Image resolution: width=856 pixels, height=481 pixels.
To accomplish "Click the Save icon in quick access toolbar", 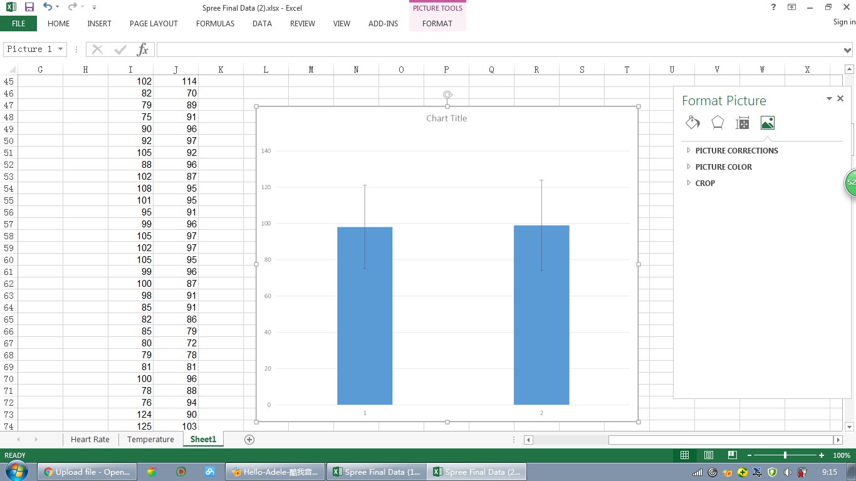I will click(29, 8).
